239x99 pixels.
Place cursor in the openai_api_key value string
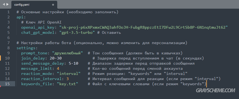tap(144, 27)
